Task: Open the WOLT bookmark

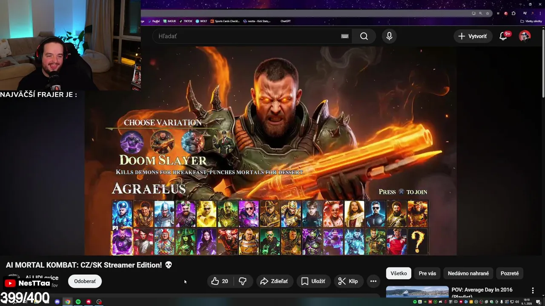Action: [202, 21]
